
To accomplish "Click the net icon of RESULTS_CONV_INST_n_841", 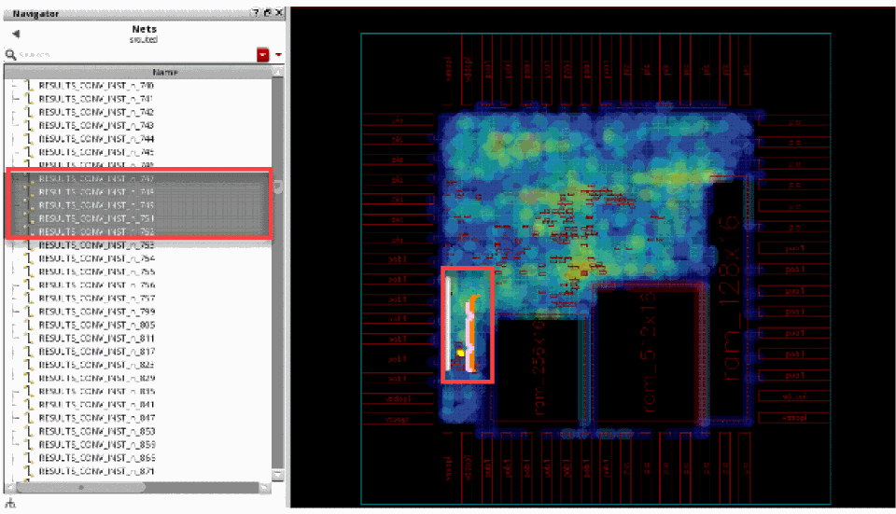I will 29,404.
